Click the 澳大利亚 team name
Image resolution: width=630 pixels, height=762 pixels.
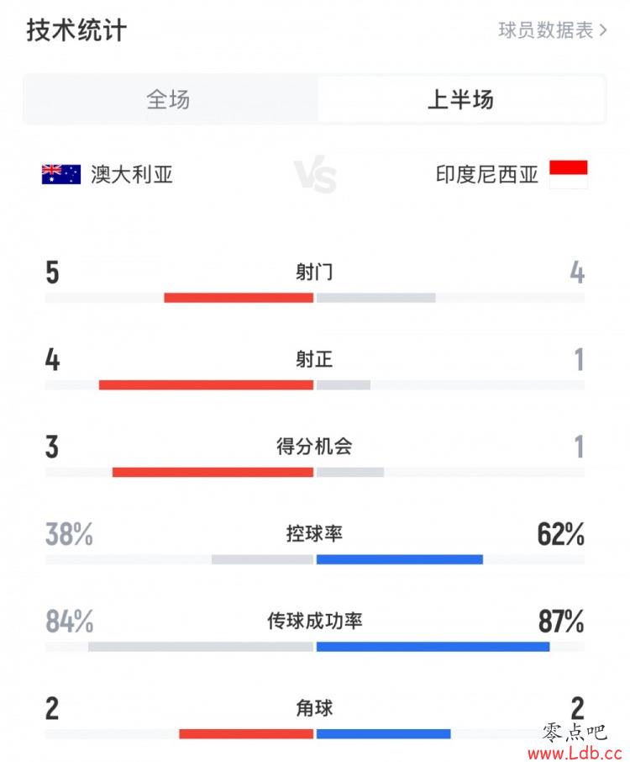click(132, 174)
